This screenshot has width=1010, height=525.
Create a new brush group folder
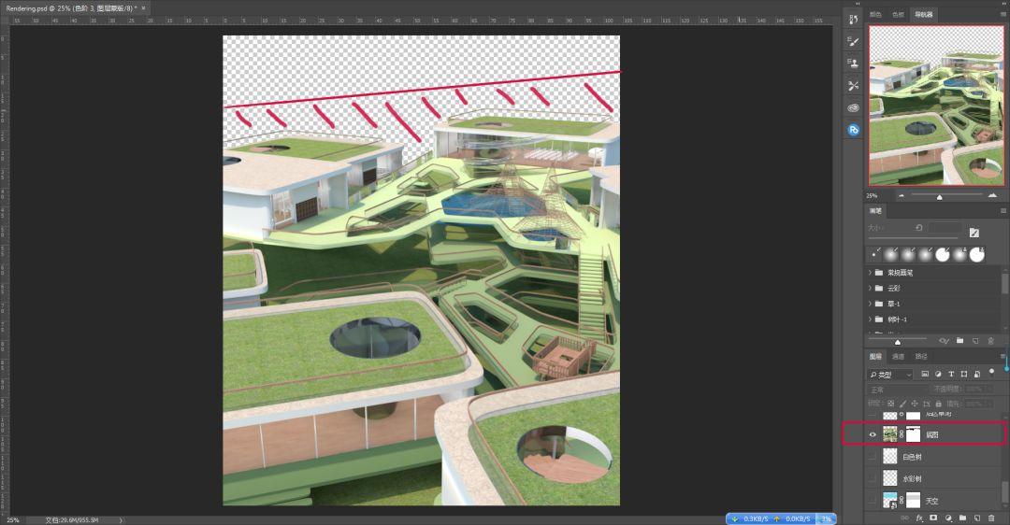959,341
